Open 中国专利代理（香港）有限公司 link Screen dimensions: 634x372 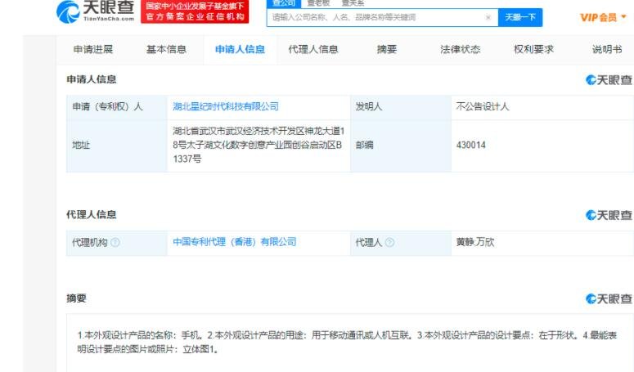click(235, 242)
